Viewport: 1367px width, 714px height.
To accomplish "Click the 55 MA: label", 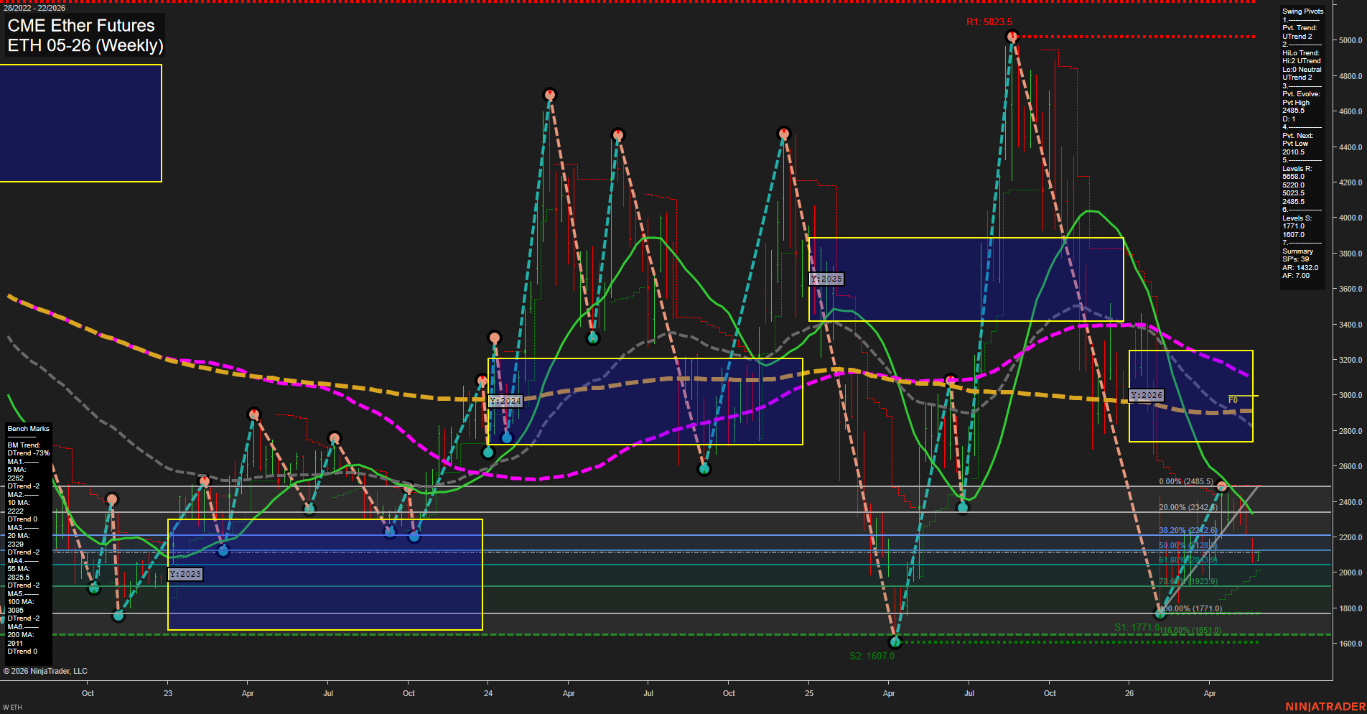I will (19, 569).
